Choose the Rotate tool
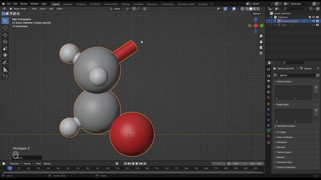The width and height of the screenshot is (321, 180). pyautogui.click(x=6, y=41)
